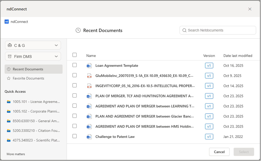
Task: Click Word icon of Challenge to Patent Law
Action: point(89,137)
